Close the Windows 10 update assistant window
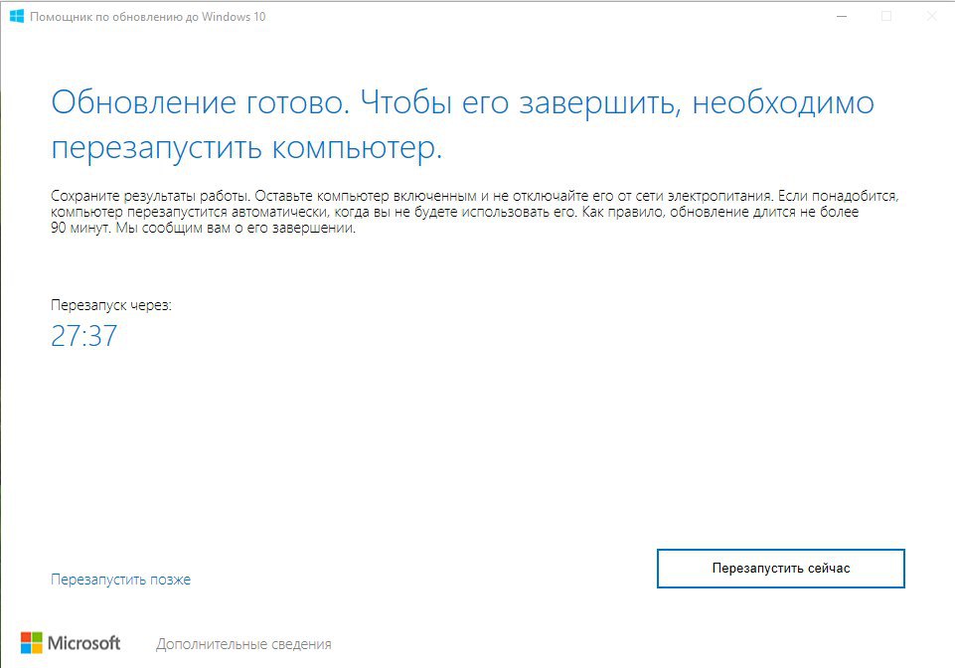The width and height of the screenshot is (955, 668). 932,17
